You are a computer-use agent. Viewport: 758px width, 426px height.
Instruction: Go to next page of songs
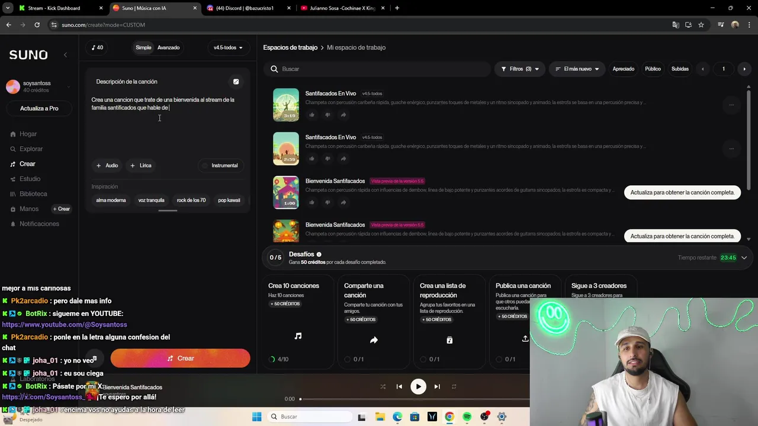744,69
